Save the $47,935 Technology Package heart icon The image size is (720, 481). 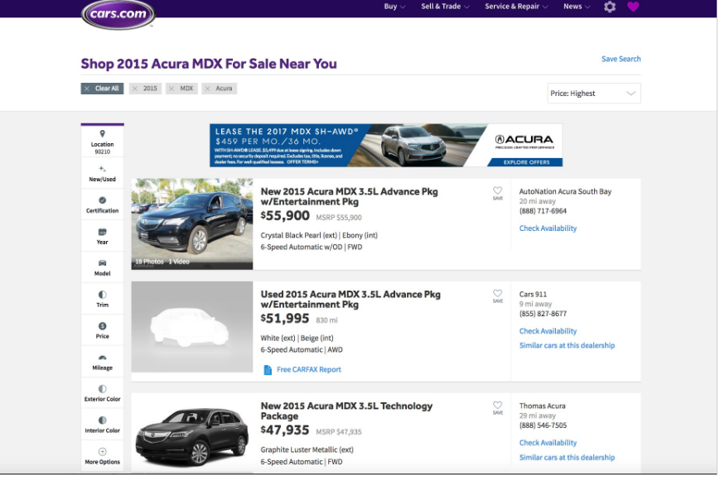point(498,406)
